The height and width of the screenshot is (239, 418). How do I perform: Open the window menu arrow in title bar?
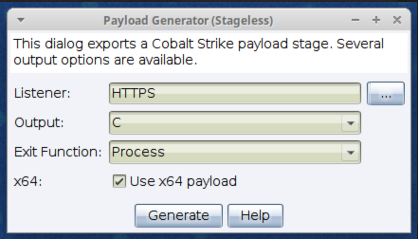(21, 21)
